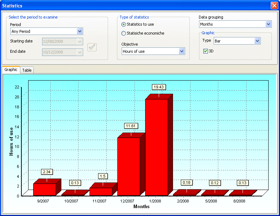The height and width of the screenshot is (216, 280).
Task: Click the Bar type combo field
Action: click(237, 41)
